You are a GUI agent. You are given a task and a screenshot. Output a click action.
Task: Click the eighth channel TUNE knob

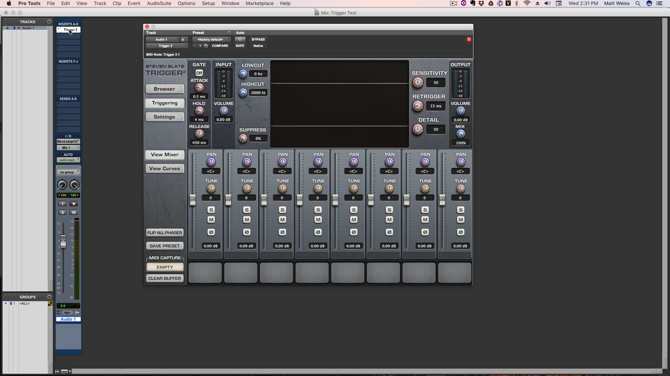click(x=461, y=189)
